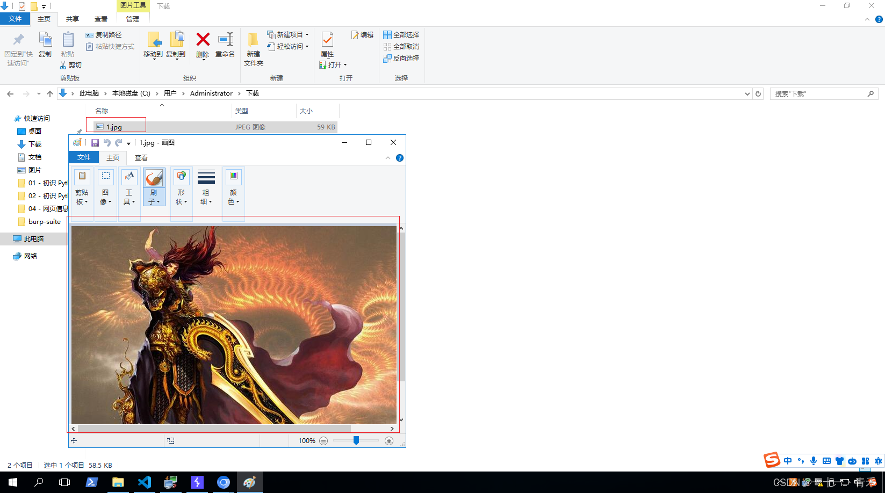Click the red 删除 delete icon

click(203, 39)
